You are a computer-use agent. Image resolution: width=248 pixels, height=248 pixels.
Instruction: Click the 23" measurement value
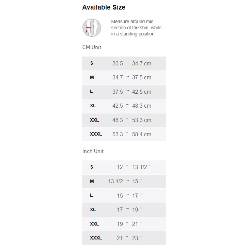coord(137,238)
